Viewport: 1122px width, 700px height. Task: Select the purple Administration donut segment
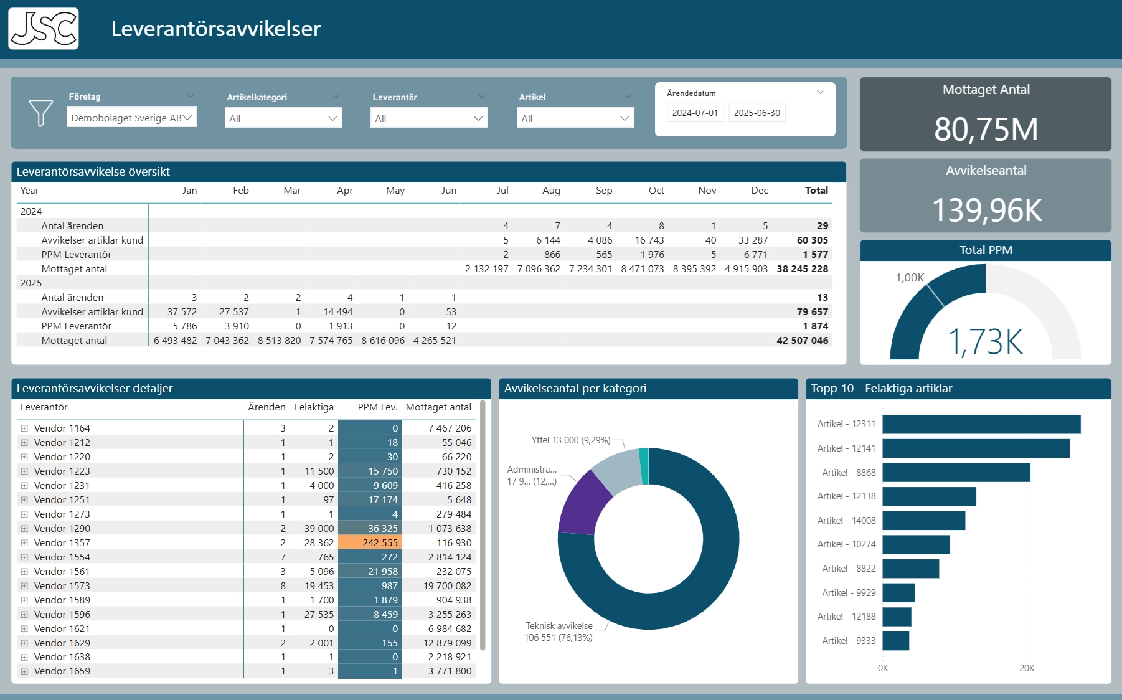click(582, 504)
